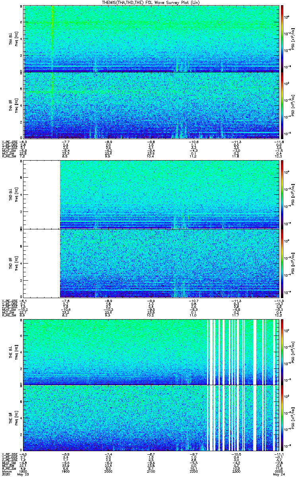Select the THA B⊥ spectrogram panel
298x477 pixels.
[151, 39]
